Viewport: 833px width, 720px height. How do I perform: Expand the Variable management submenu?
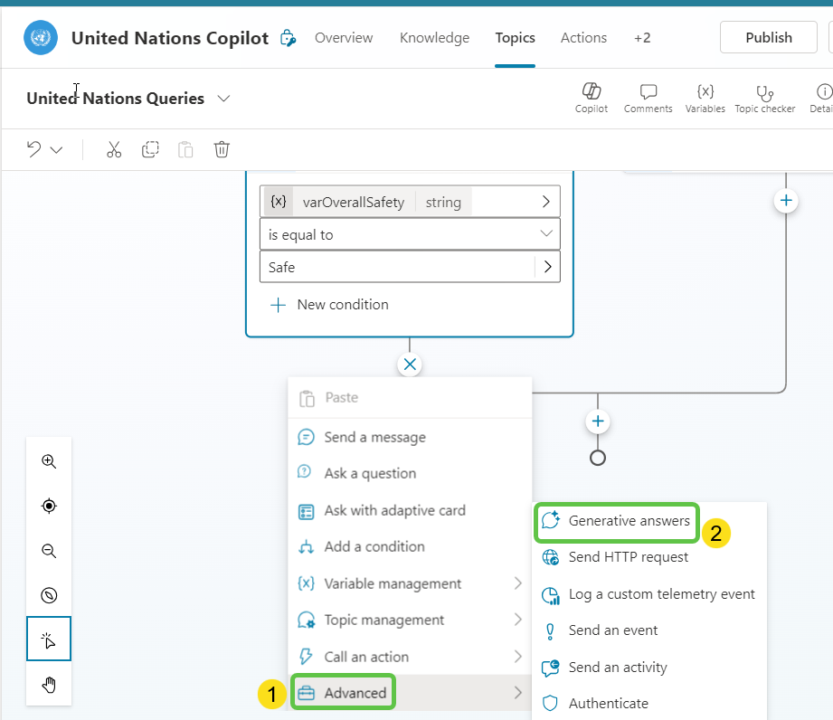coord(410,583)
